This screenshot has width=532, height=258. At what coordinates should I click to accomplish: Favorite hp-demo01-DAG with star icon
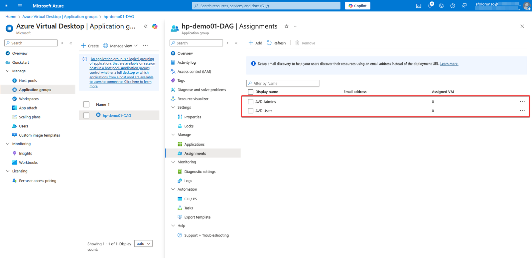[x=286, y=26]
